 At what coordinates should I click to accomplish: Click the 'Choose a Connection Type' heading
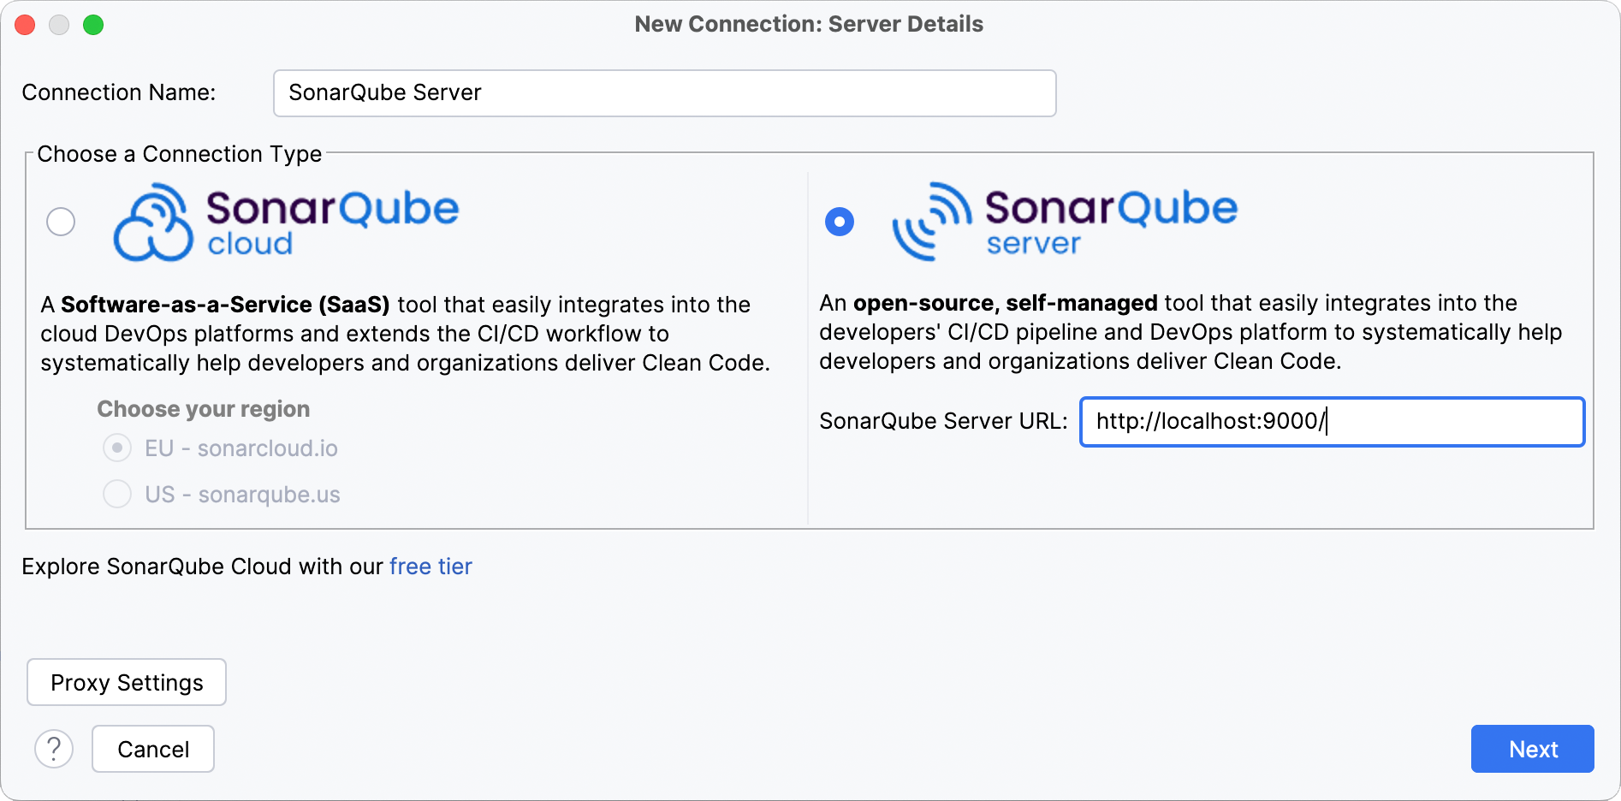pyautogui.click(x=180, y=154)
